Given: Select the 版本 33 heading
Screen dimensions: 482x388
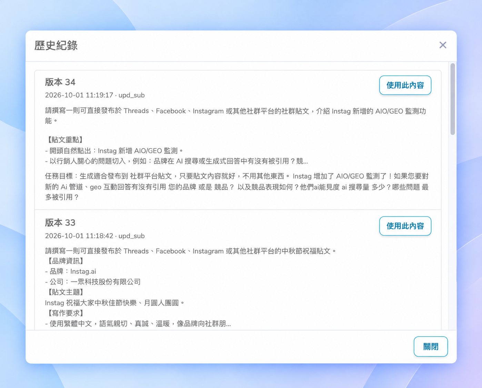Looking at the screenshot, I should click(x=60, y=223).
